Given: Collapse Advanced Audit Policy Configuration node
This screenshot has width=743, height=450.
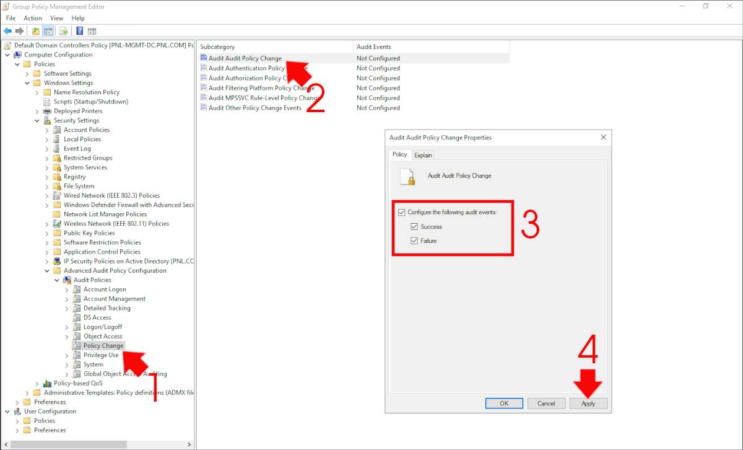Looking at the screenshot, I should coord(47,270).
